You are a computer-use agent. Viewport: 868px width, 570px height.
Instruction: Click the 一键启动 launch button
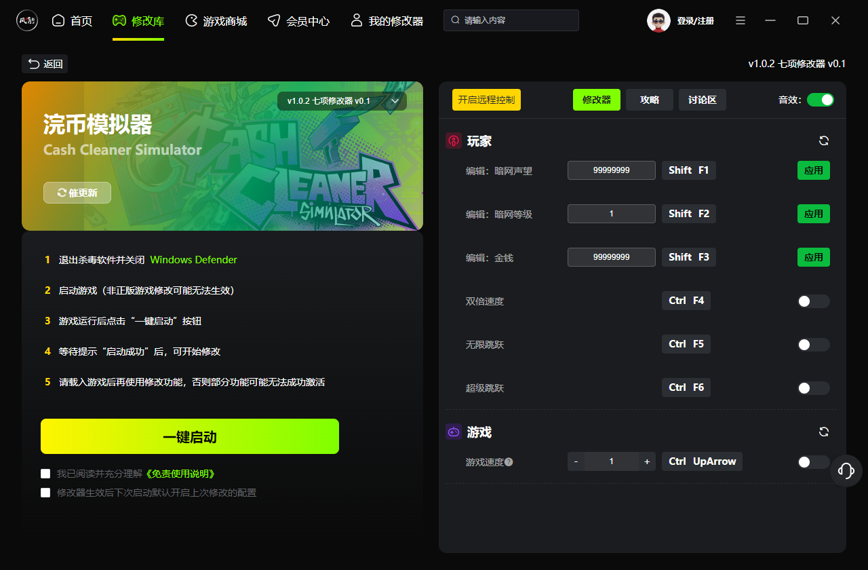pos(190,436)
